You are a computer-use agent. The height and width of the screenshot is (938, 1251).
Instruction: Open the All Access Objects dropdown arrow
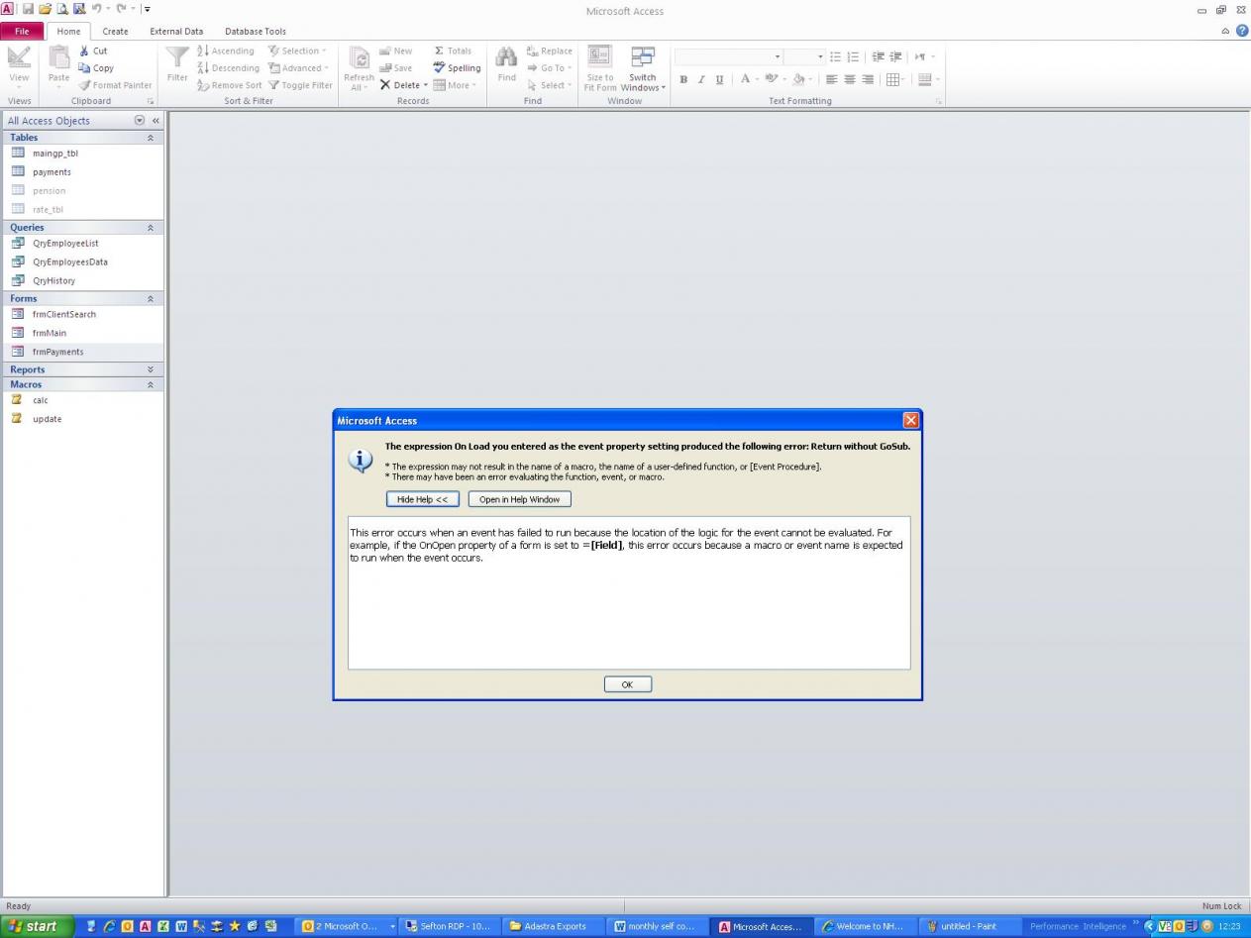140,121
